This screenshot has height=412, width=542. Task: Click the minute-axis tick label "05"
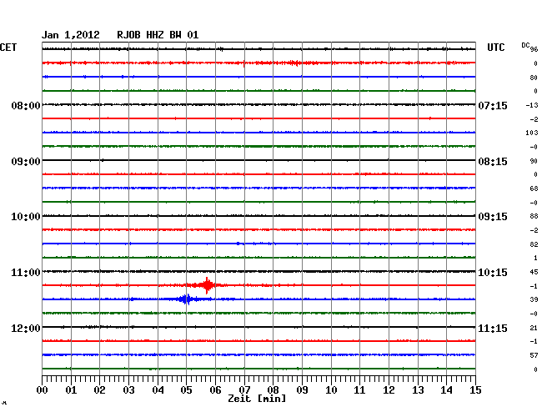(186, 389)
